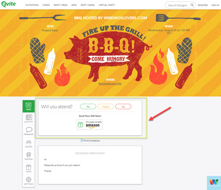Select No as RSVP response
Viewport: 221px width, 190px height.
point(123,106)
